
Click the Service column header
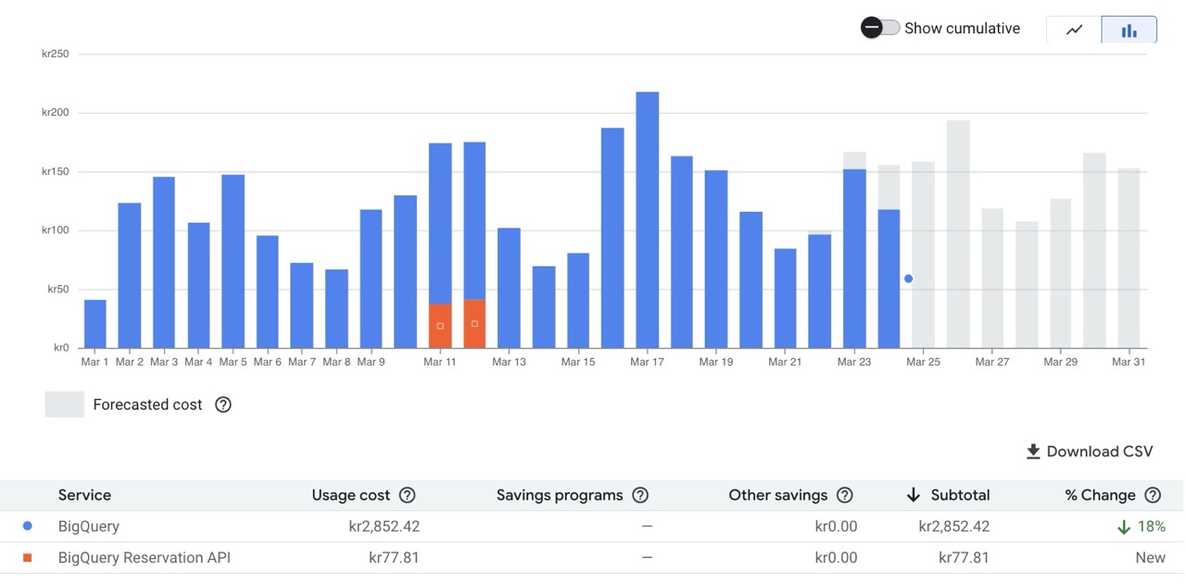[84, 495]
